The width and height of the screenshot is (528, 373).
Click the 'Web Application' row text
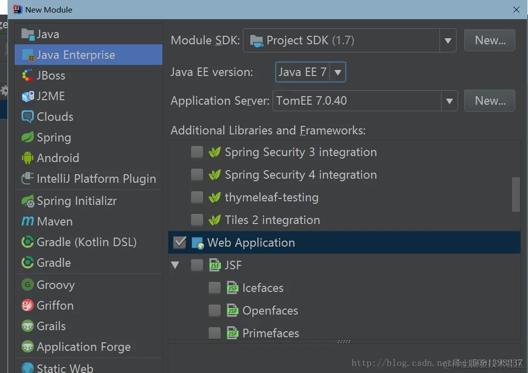251,243
